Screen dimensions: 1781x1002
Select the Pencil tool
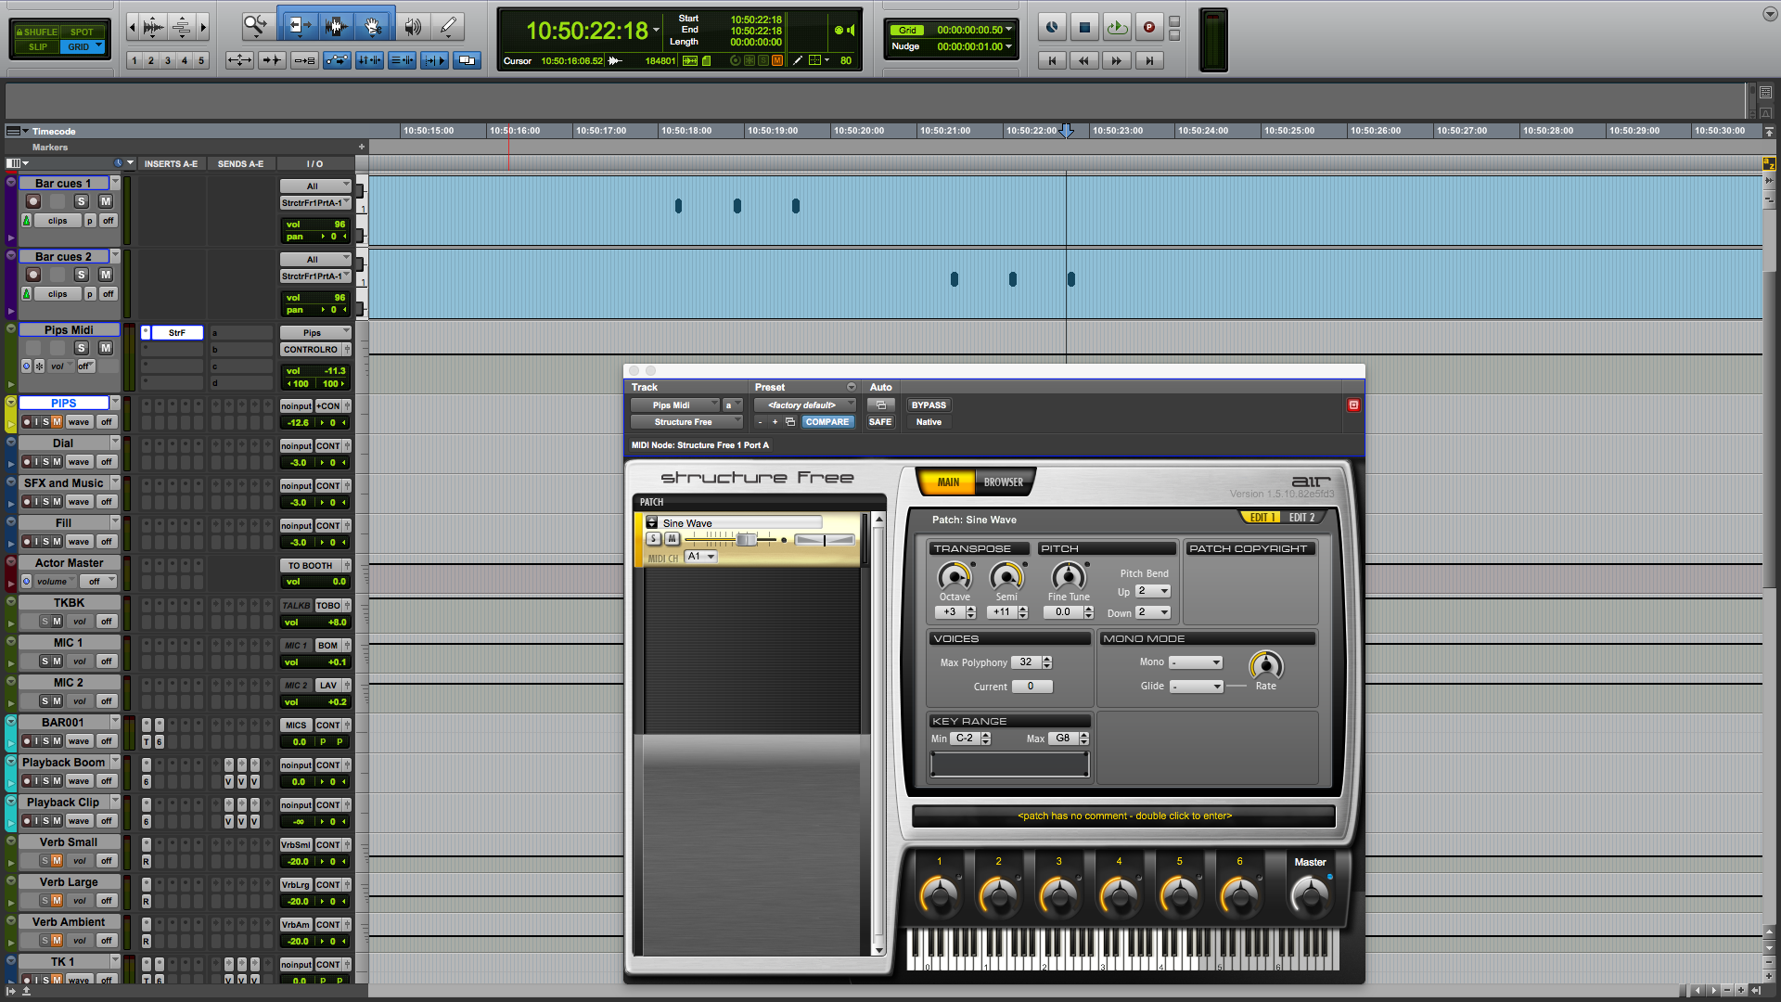click(x=448, y=26)
